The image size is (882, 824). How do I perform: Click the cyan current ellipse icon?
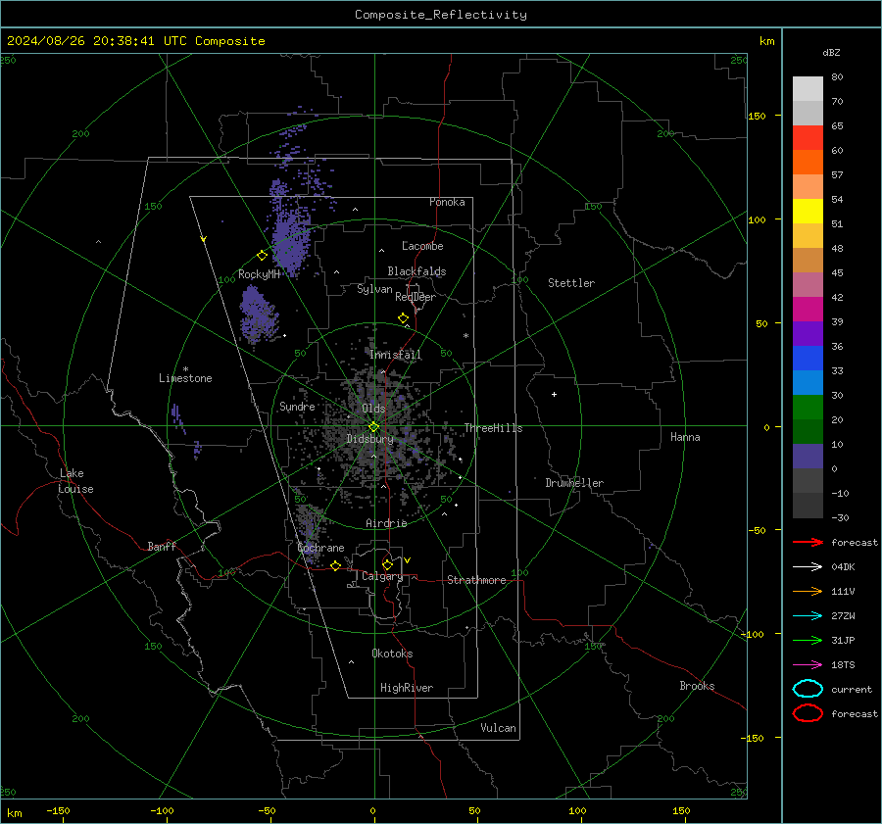point(808,689)
